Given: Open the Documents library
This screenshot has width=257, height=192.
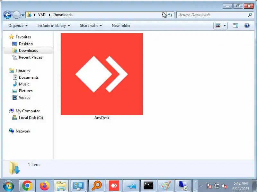Looking at the screenshot, I should pyautogui.click(x=29, y=77).
